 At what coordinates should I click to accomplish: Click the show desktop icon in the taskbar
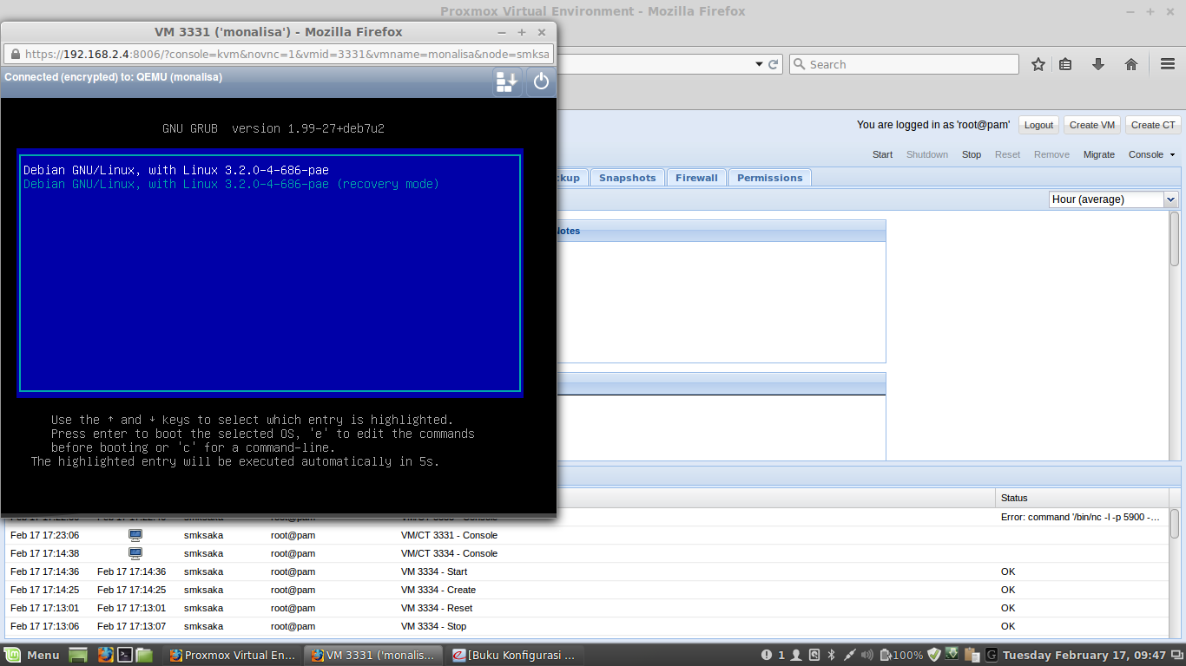[x=78, y=655]
